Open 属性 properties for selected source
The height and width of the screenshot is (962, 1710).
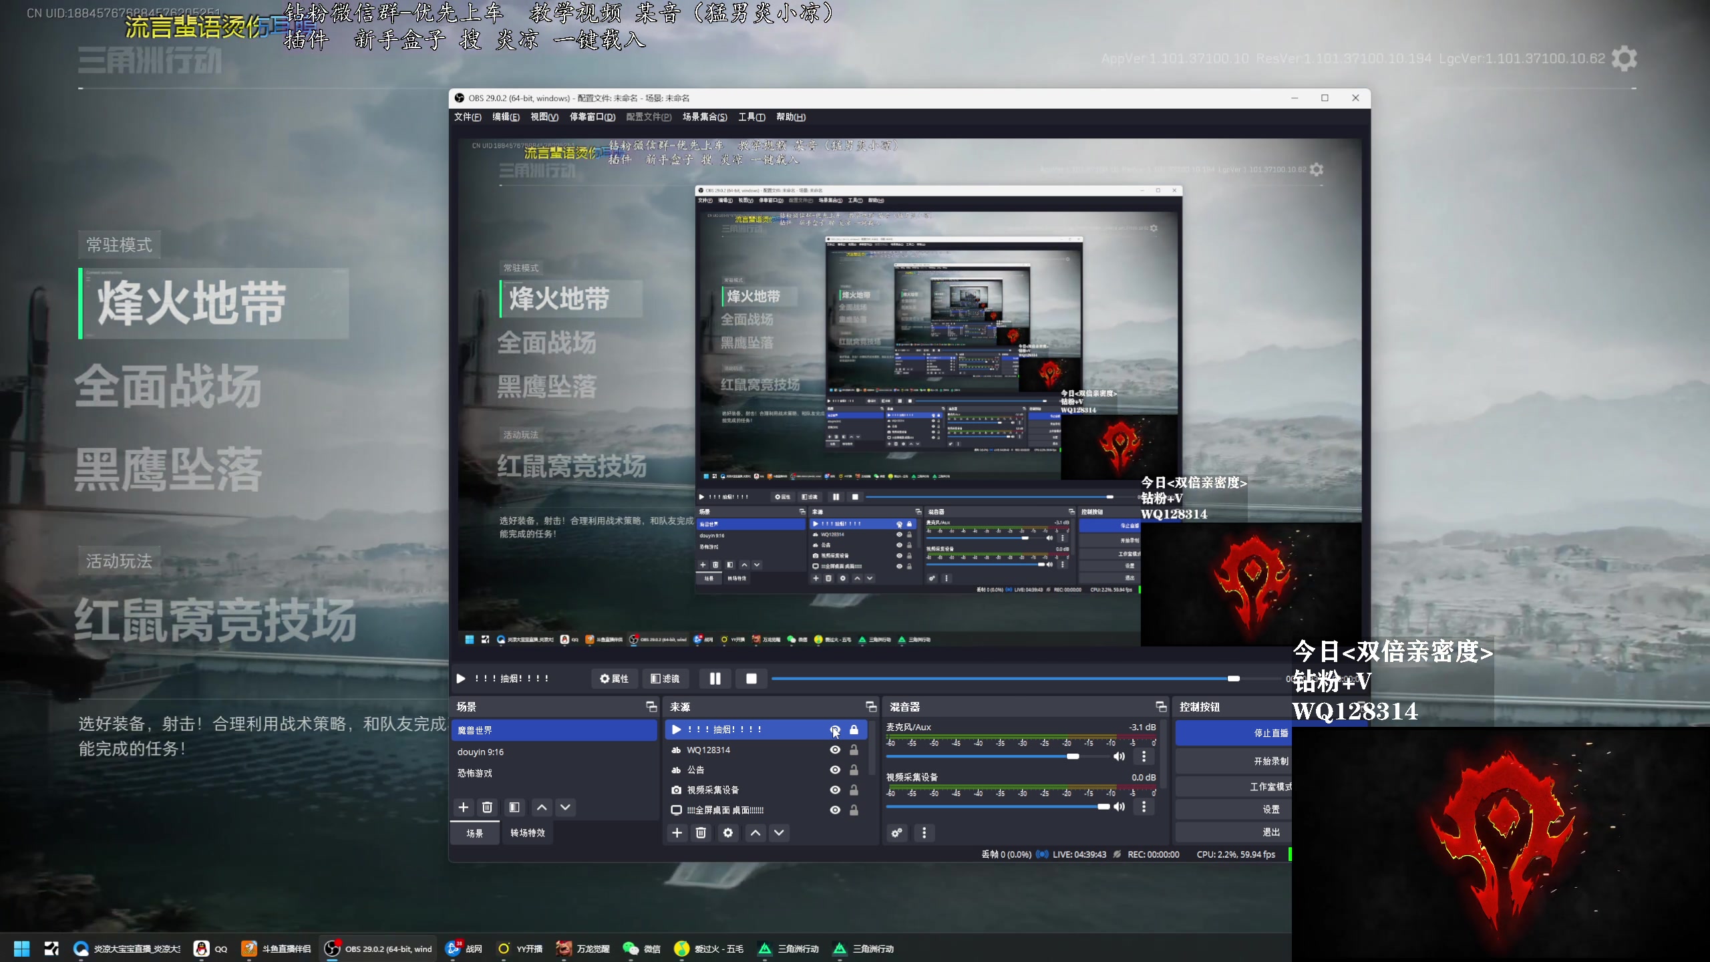tap(615, 678)
